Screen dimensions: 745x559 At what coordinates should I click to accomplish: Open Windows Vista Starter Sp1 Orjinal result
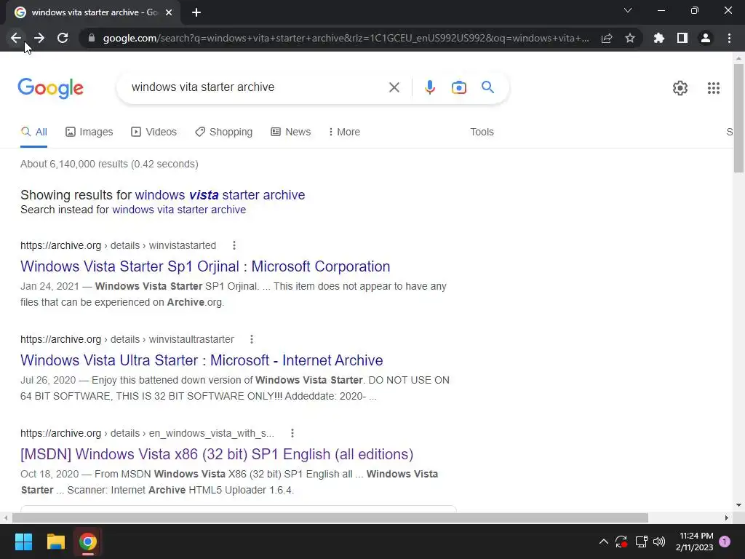[x=205, y=266]
